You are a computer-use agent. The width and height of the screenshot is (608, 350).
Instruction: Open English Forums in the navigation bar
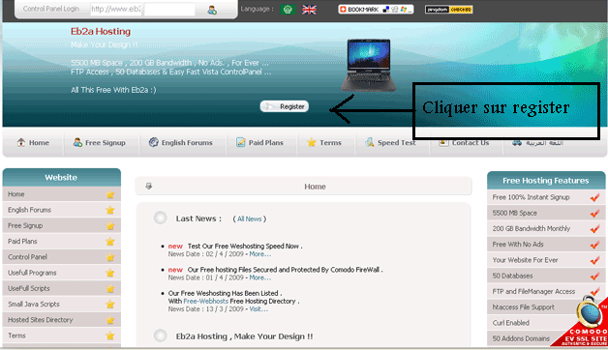[x=181, y=142]
